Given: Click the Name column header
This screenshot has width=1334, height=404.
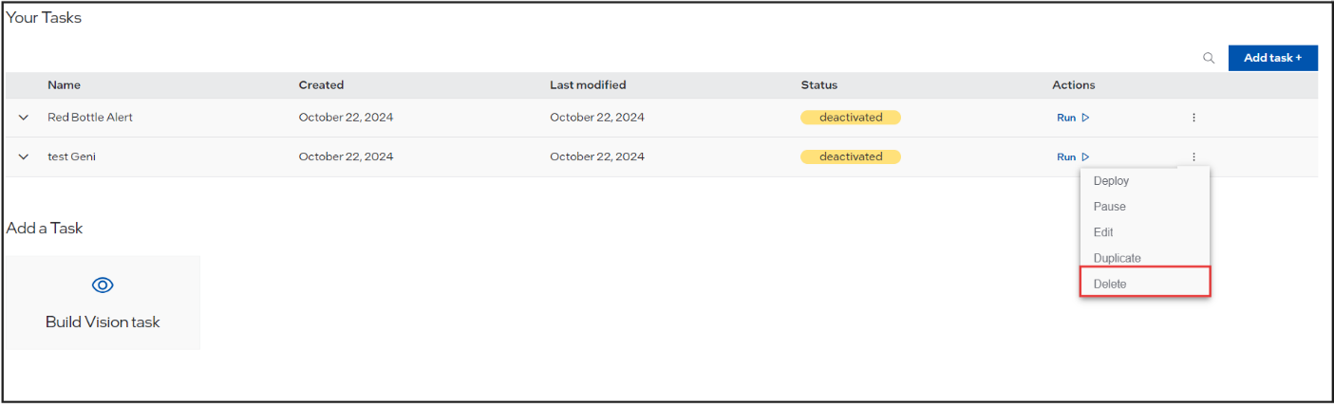Looking at the screenshot, I should (x=64, y=85).
